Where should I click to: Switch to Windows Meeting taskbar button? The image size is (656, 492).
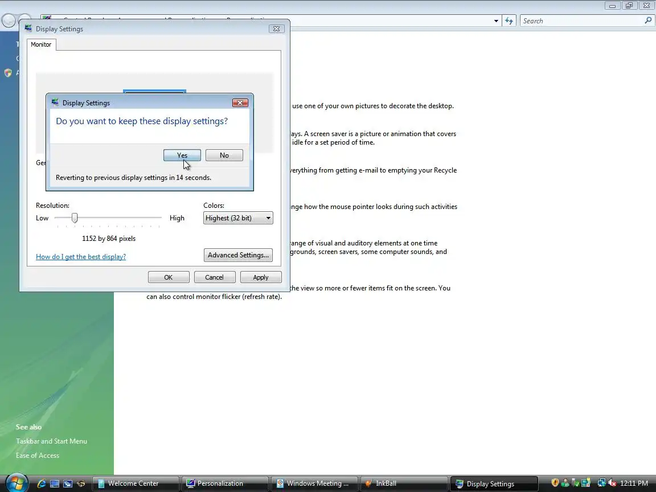[314, 483]
